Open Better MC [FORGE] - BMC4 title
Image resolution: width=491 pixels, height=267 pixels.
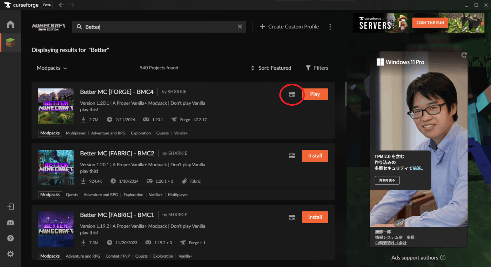(x=117, y=92)
